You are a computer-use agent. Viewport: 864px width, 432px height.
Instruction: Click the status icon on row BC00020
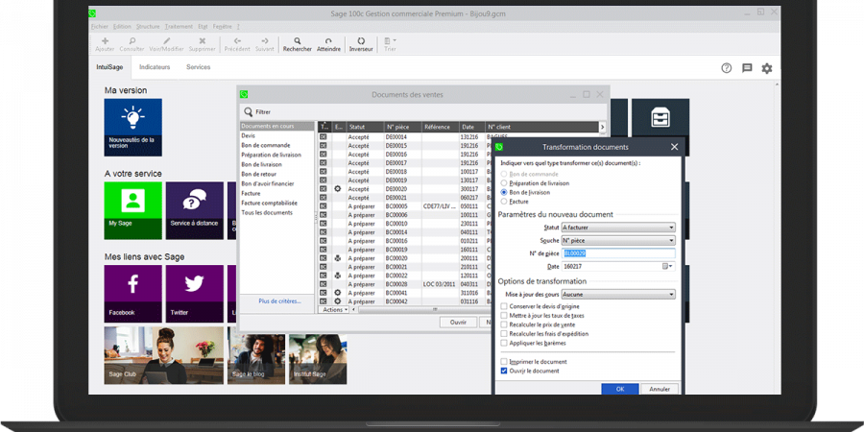click(338, 258)
